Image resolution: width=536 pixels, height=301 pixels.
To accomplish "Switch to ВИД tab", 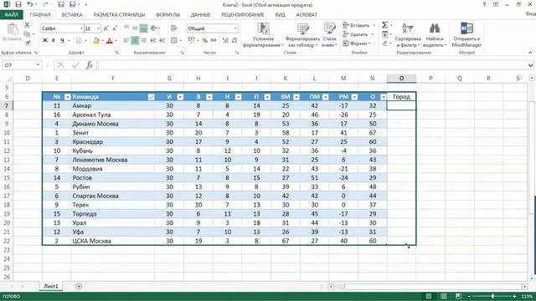I will click(280, 15).
